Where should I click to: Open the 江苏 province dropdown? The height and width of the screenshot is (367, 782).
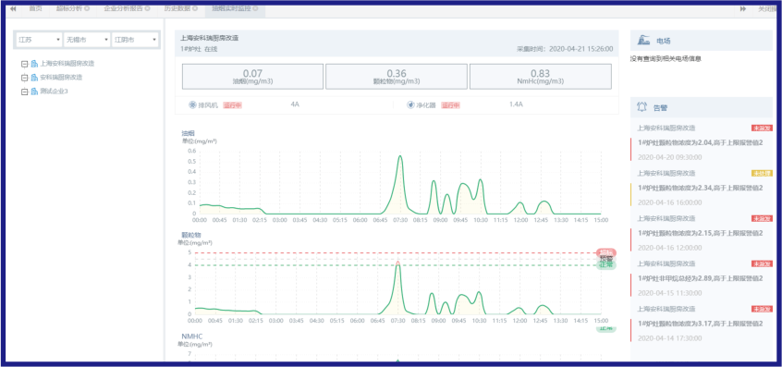tap(39, 40)
